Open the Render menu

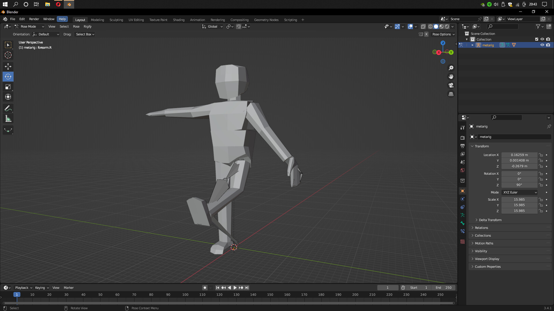pos(34,19)
